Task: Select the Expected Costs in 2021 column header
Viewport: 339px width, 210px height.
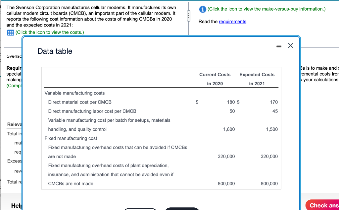Action: (x=257, y=79)
